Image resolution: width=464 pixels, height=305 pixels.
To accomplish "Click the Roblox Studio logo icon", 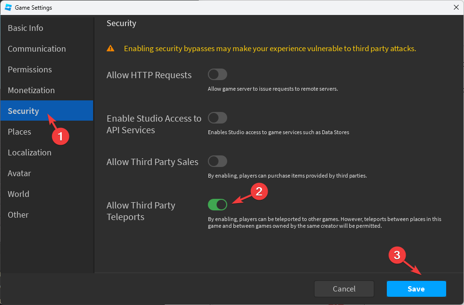I will pyautogui.click(x=8, y=7).
